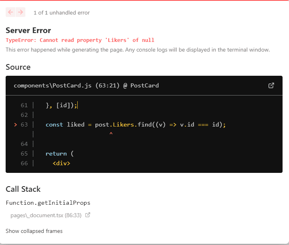Click the <div> tag on line 66
This screenshot has height=245, width=289.
point(61,163)
